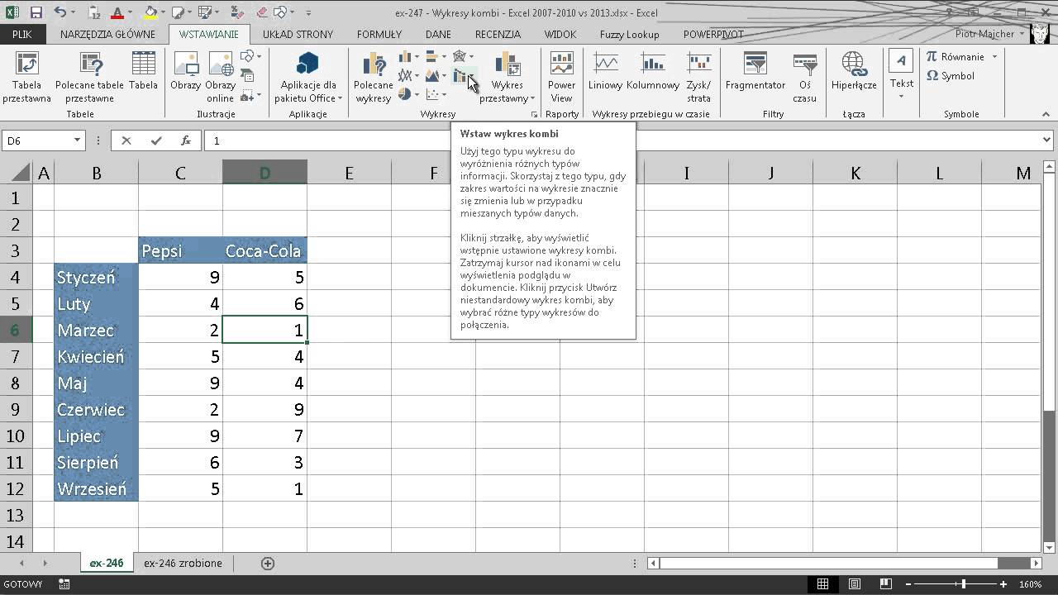Switch to POWERPIVOT tab

[713, 34]
